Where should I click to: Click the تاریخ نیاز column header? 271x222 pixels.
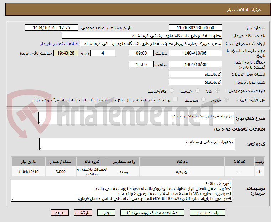(x=28, y=162)
